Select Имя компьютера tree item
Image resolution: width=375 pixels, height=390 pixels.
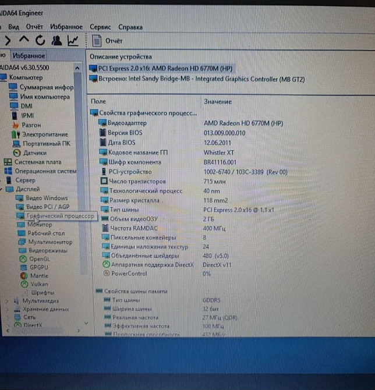point(45,97)
